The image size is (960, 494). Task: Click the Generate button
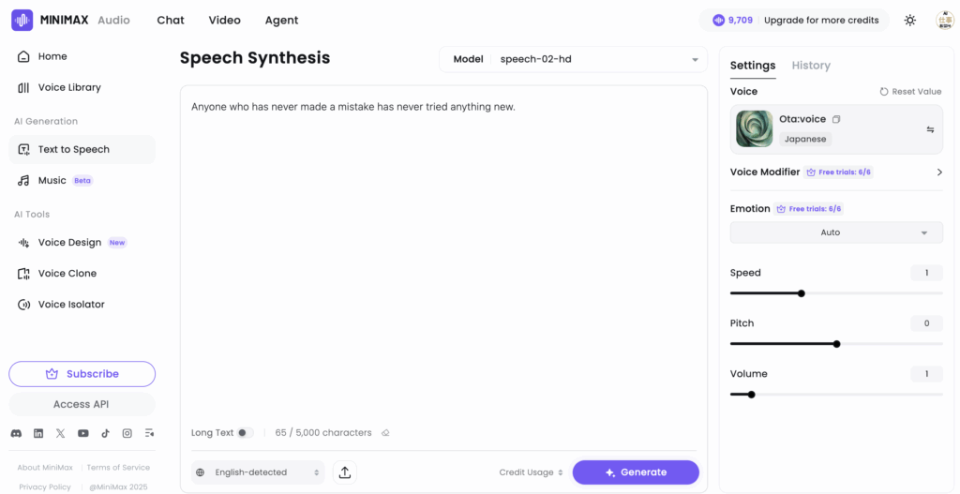636,472
